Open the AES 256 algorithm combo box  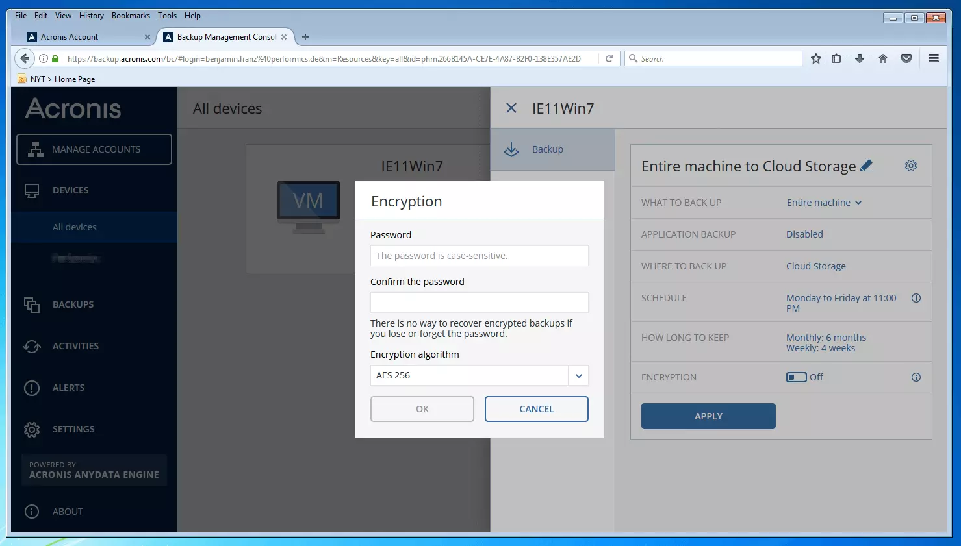(x=480, y=375)
